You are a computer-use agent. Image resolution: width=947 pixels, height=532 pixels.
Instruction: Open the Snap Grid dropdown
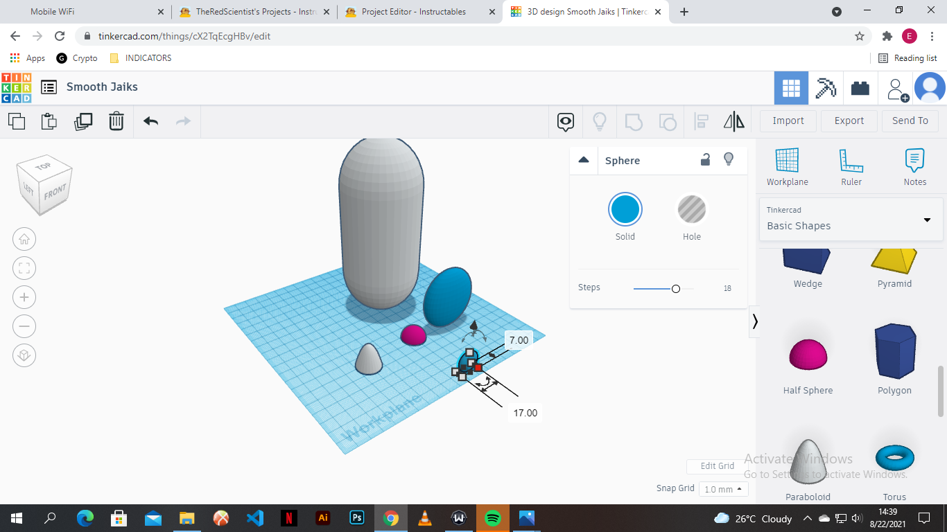click(723, 488)
